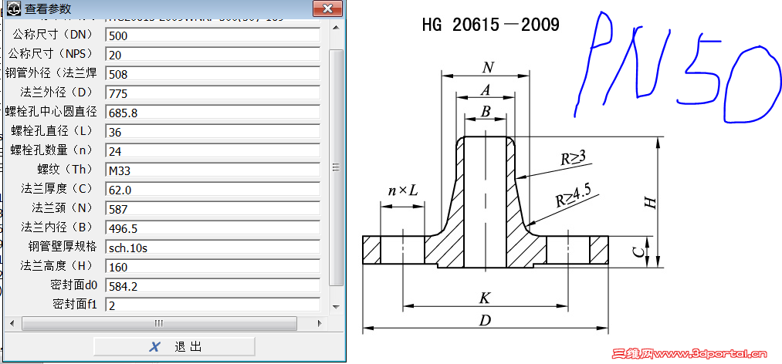Viewport: 782px width, 364px height.
Task: Click the DN field showing 500
Action: (212, 35)
